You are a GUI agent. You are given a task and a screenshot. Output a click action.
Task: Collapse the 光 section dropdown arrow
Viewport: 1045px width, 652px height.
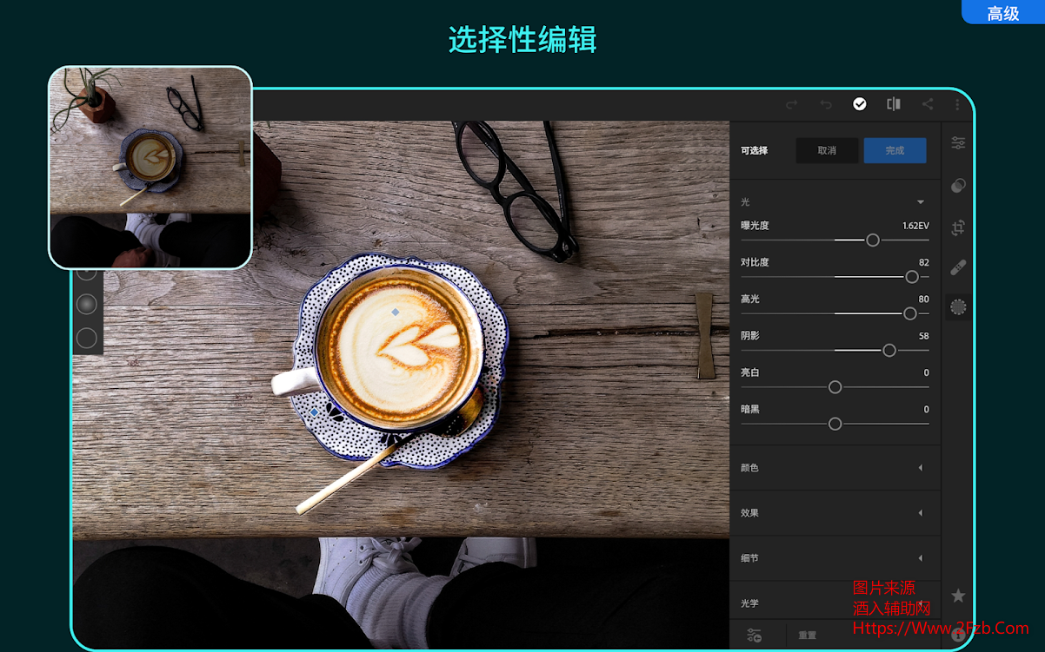point(921,202)
